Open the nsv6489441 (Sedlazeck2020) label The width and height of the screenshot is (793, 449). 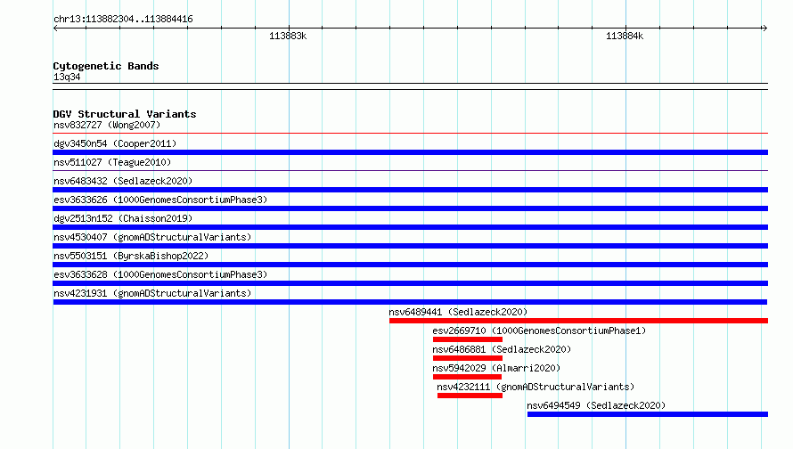458,312
